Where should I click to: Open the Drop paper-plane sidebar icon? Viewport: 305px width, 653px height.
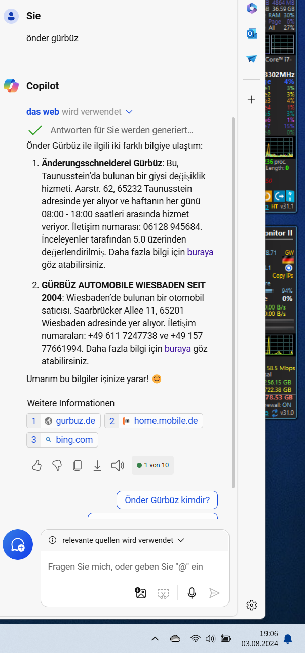(252, 59)
